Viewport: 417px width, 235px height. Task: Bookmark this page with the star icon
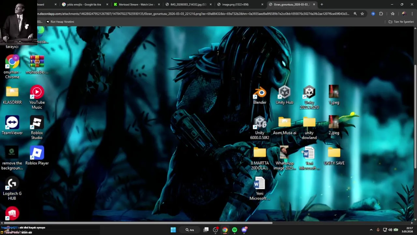(x=362, y=14)
